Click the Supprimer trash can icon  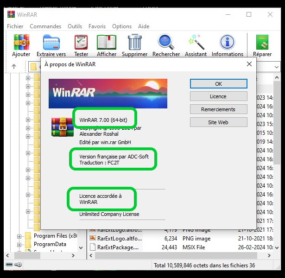[x=135, y=42]
